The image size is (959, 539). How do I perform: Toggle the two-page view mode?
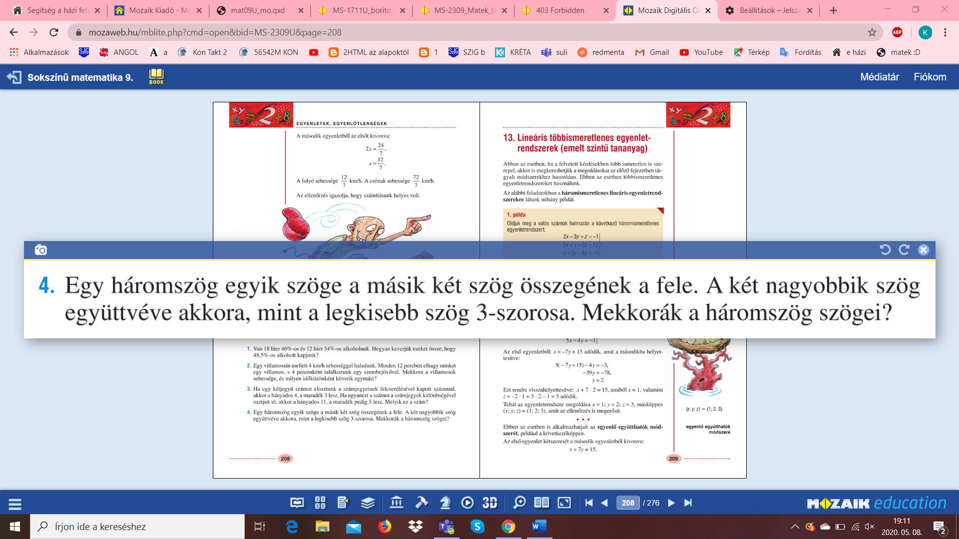541,503
